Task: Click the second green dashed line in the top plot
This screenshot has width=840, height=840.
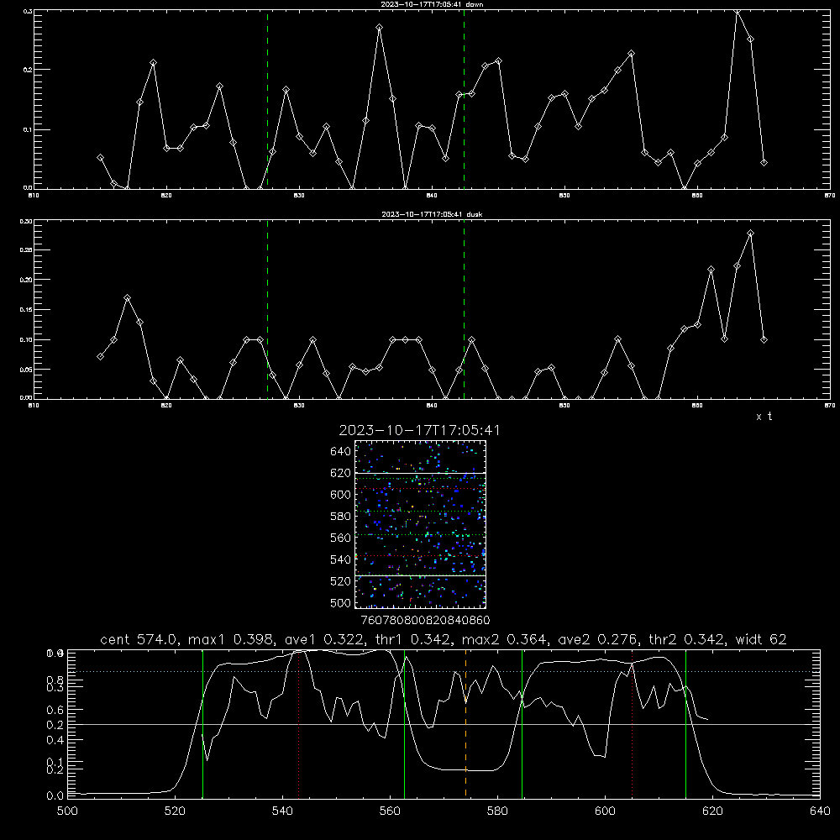Action: (464, 99)
